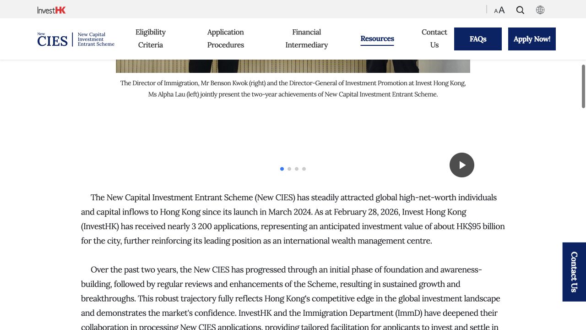
Task: Select the first carousel dot
Action: click(x=282, y=169)
